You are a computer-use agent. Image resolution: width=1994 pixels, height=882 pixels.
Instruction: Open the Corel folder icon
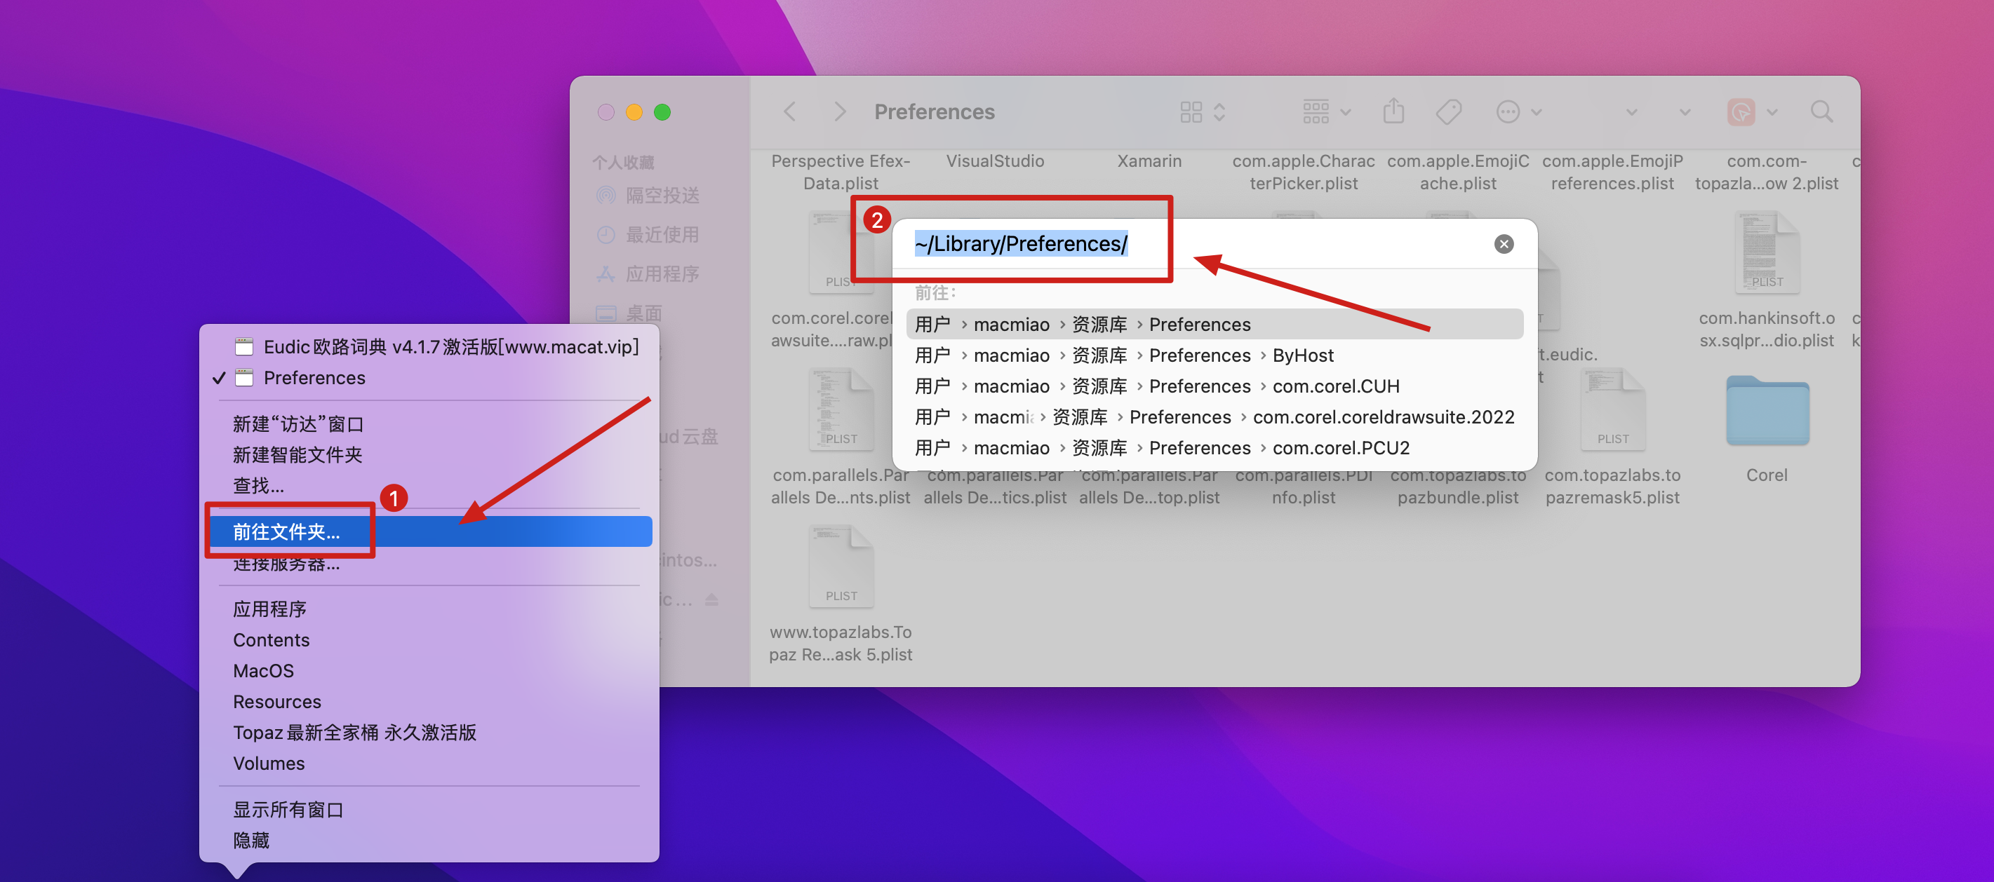1767,412
